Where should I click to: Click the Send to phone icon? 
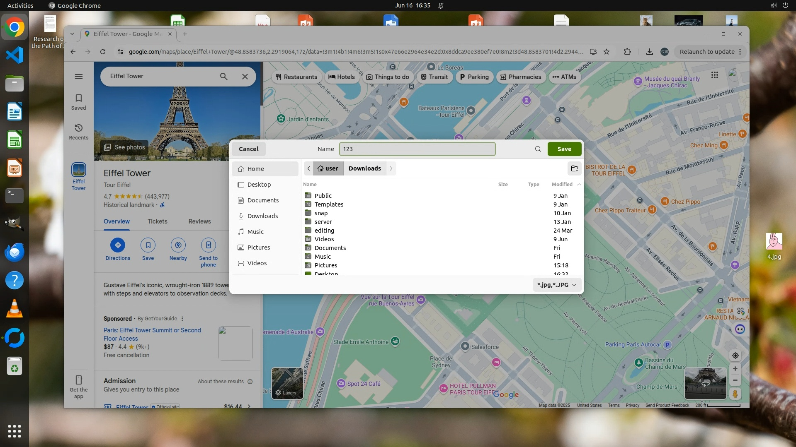208,245
